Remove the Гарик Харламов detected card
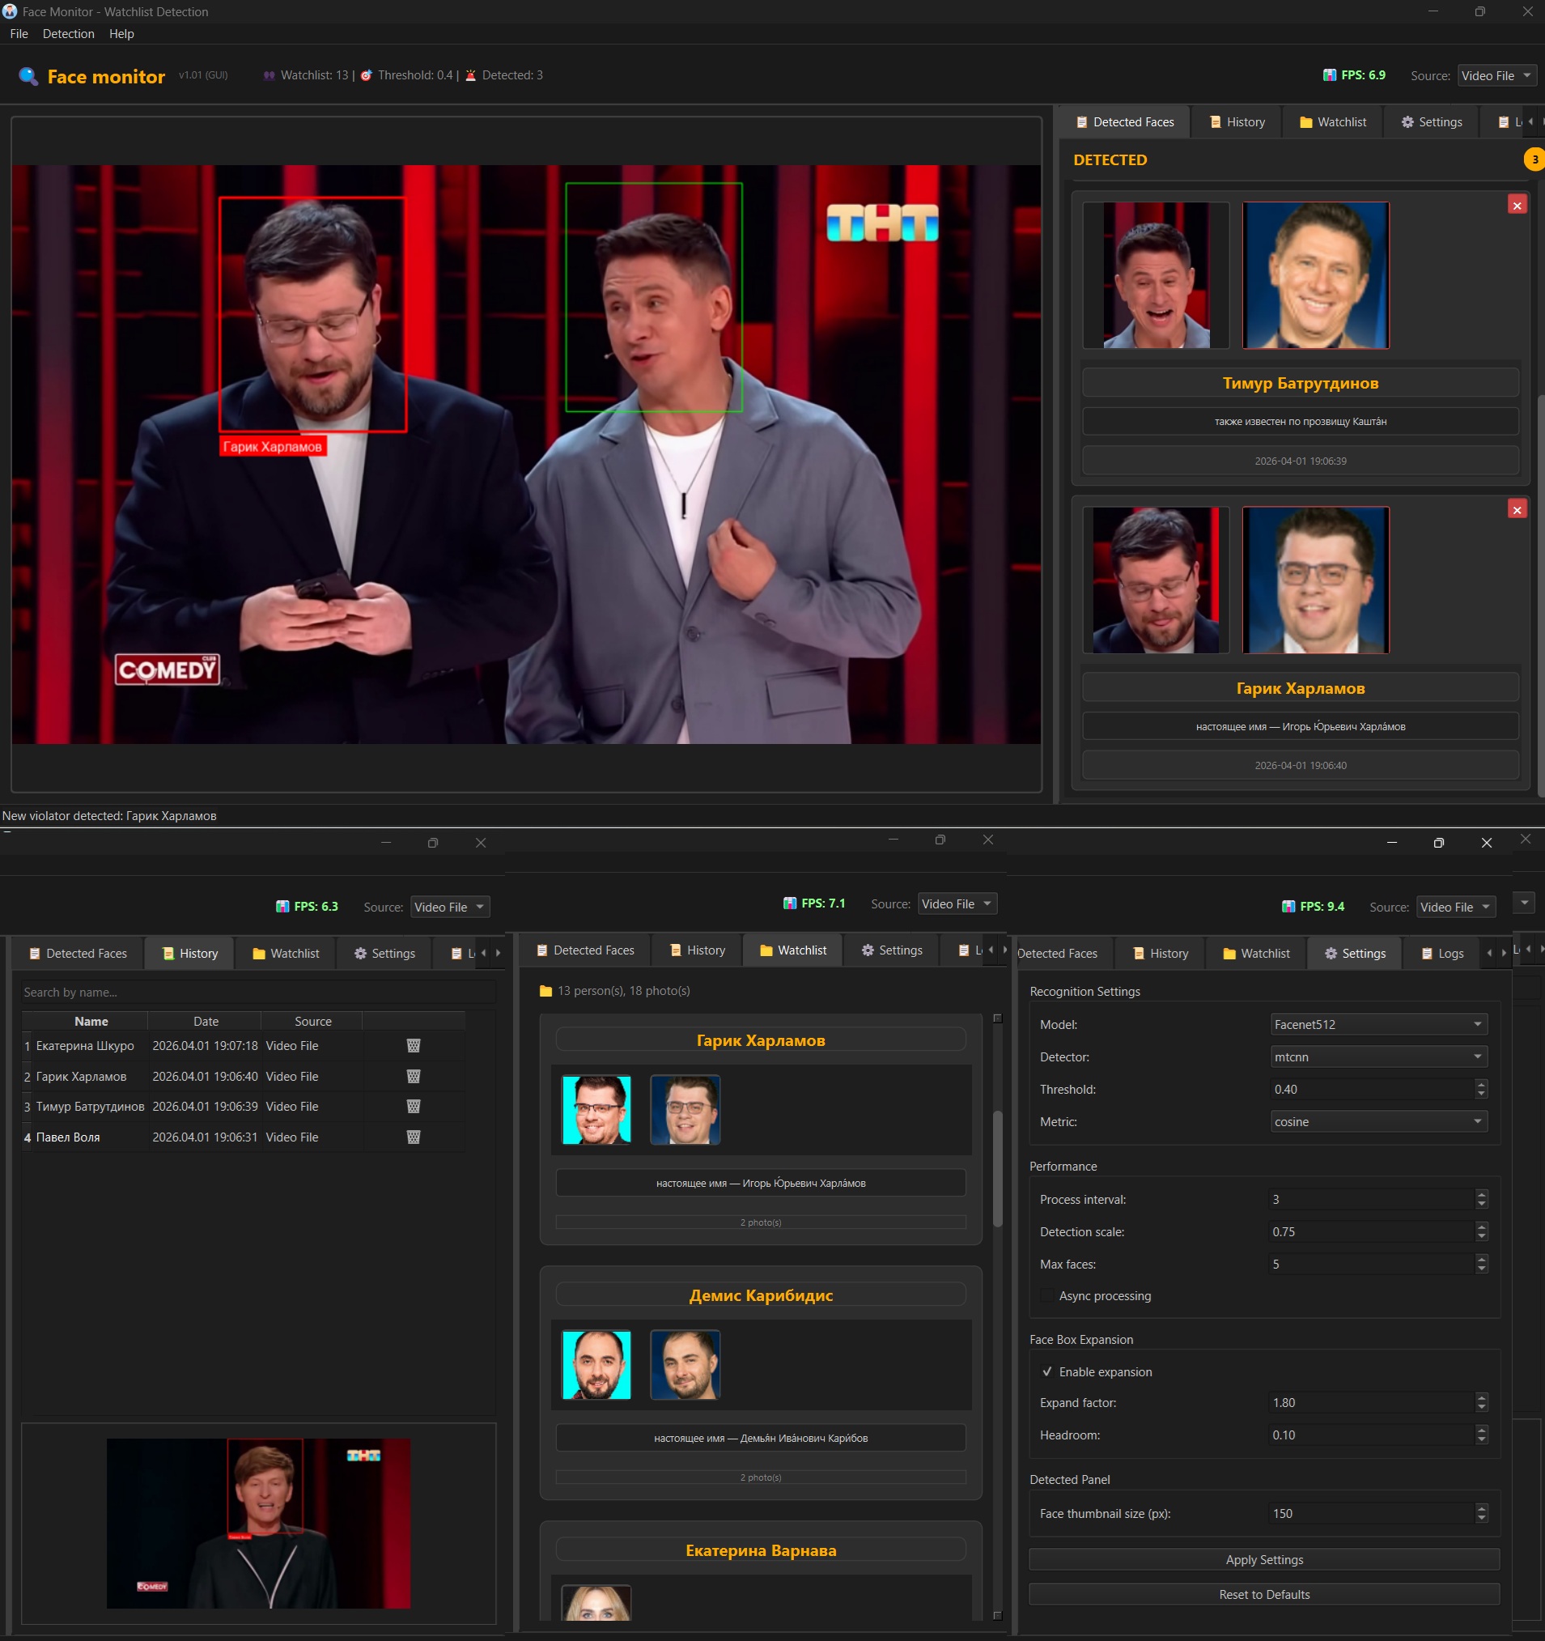The width and height of the screenshot is (1545, 1641). point(1517,509)
